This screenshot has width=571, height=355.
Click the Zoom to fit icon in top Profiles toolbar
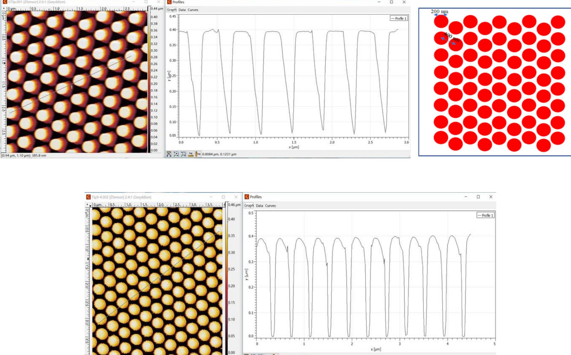click(184, 154)
